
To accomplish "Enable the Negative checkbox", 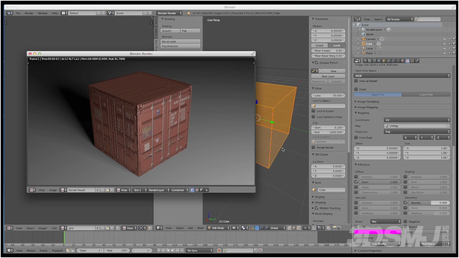I will click(405, 222).
